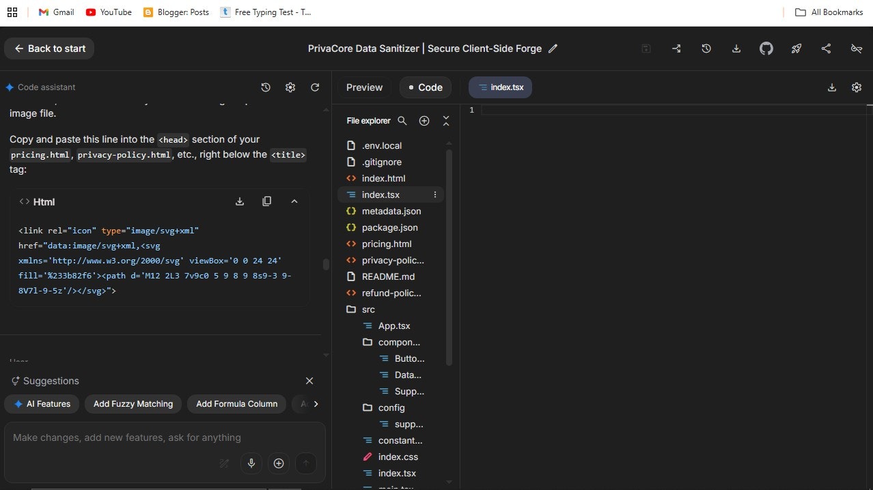The image size is (873, 490).
Task: Download the Html code snippet
Action: pyautogui.click(x=240, y=201)
